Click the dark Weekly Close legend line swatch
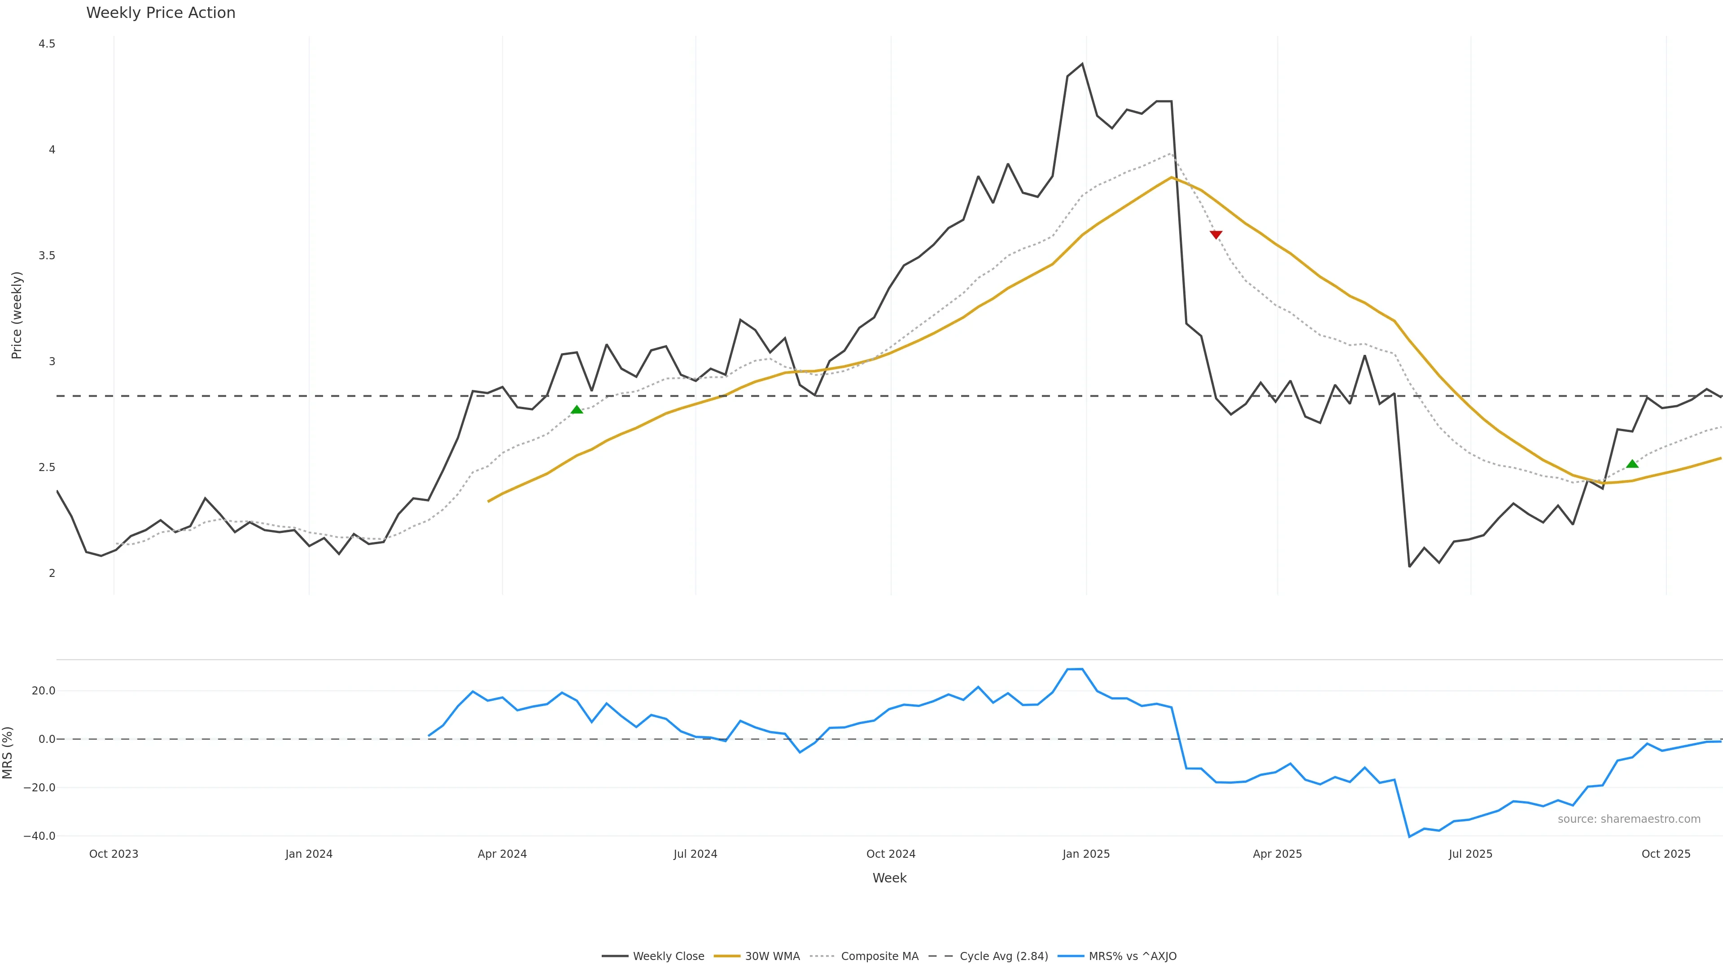 click(615, 956)
